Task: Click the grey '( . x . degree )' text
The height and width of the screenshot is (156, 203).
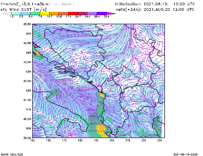Action: [x=62, y=4]
